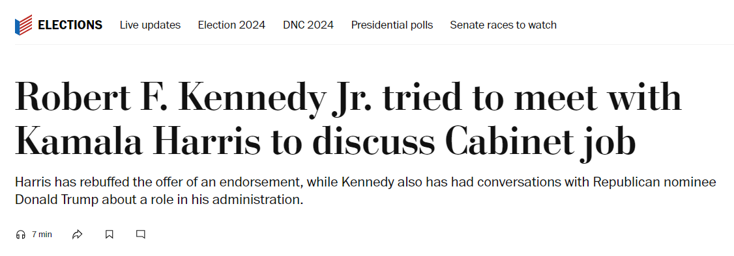Click 'tried to meet with' headline text
The image size is (734, 256).
[x=532, y=97]
